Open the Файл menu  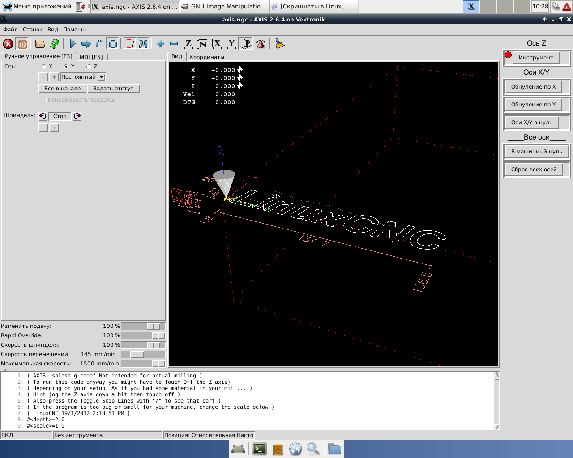tap(10, 30)
